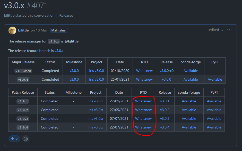Image resolution: width=242 pixels, height=151 pixels.
Task: Open conda-forge Available for v3.0.3
Action: pyautogui.click(x=189, y=118)
